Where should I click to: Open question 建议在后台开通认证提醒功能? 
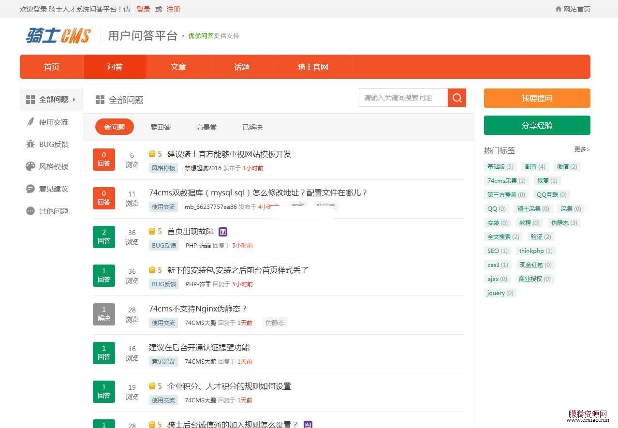199,347
